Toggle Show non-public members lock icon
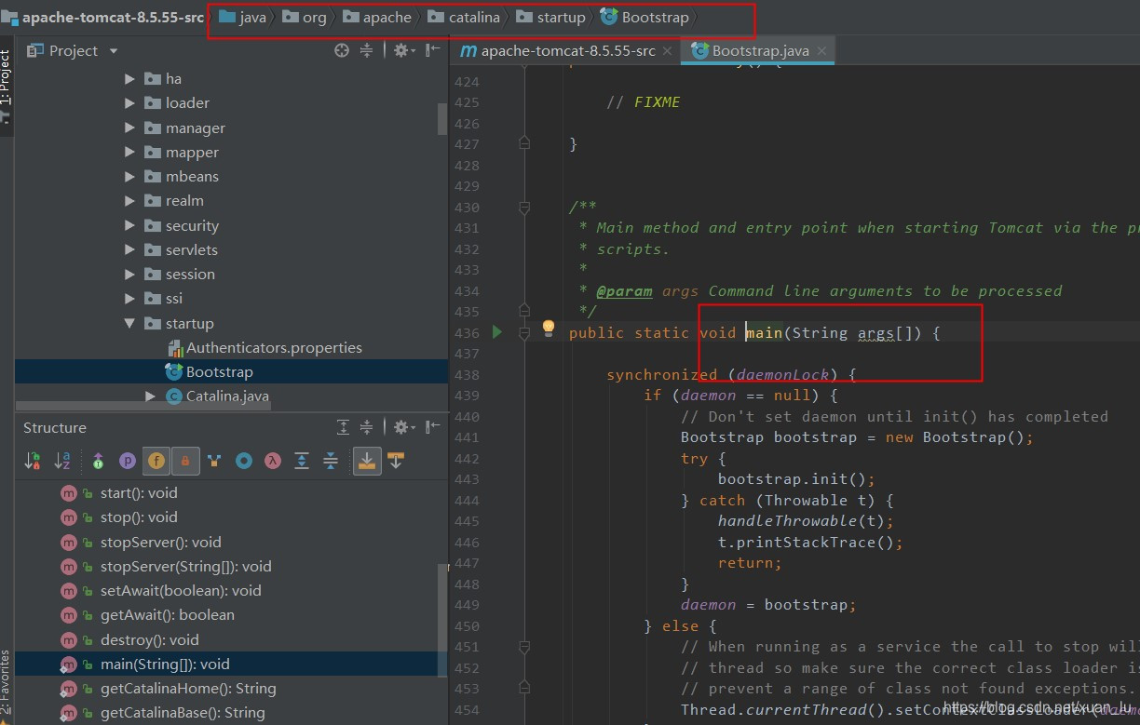The width and height of the screenshot is (1140, 725). [184, 461]
